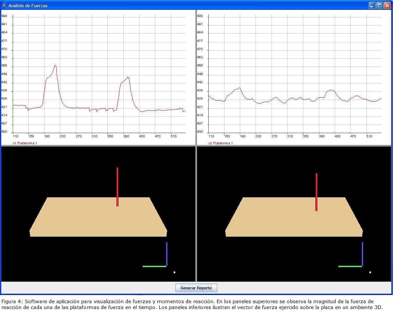393x314 pixels.
Task: Click the Java icon in the title bar
Action: 4,5
